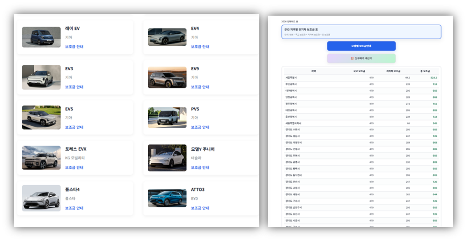Click the total subsidy value 545

point(435,124)
